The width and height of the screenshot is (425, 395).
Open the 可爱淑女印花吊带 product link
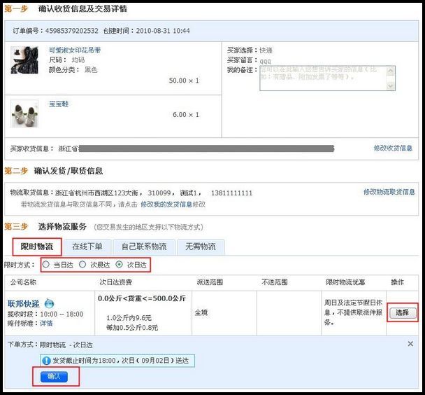click(x=75, y=50)
